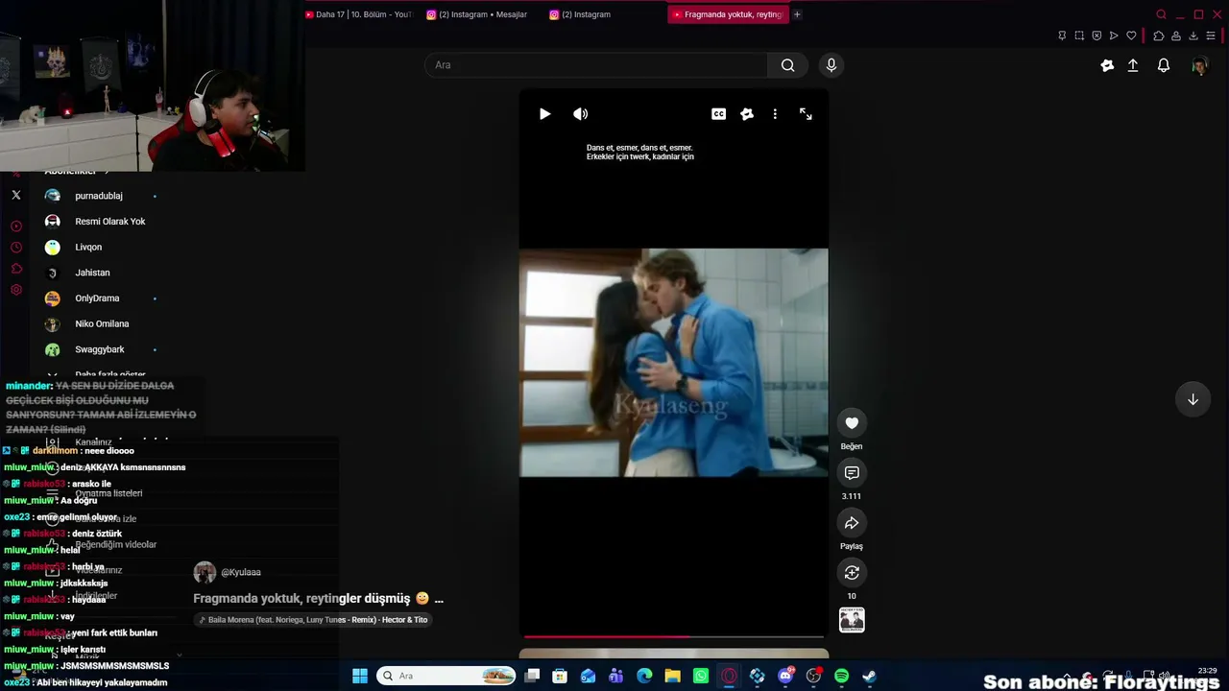1229x691 pixels.
Task: Open Opera downloads panel
Action: [1193, 36]
